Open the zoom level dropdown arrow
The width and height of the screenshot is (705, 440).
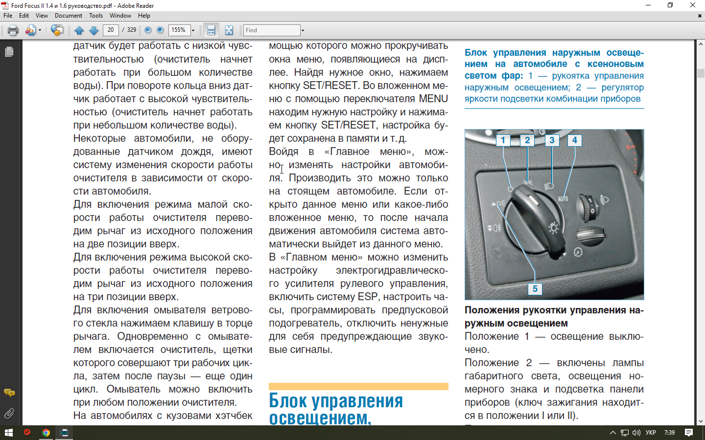coord(193,30)
